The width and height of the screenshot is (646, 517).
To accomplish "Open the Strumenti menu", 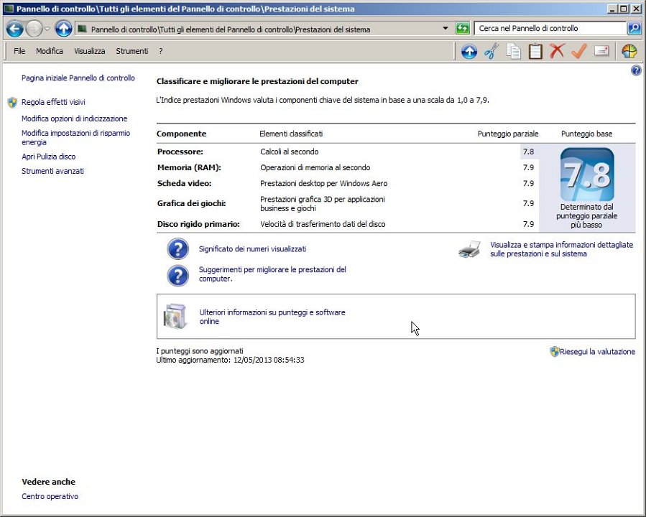I will pyautogui.click(x=131, y=51).
